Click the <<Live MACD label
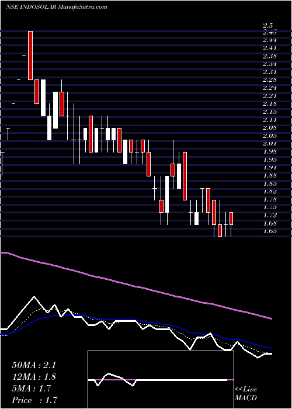This screenshot has height=409, width=292. (x=246, y=394)
